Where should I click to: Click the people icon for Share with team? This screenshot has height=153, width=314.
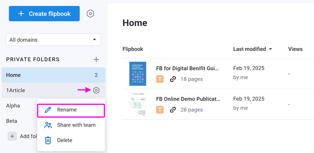(48, 125)
